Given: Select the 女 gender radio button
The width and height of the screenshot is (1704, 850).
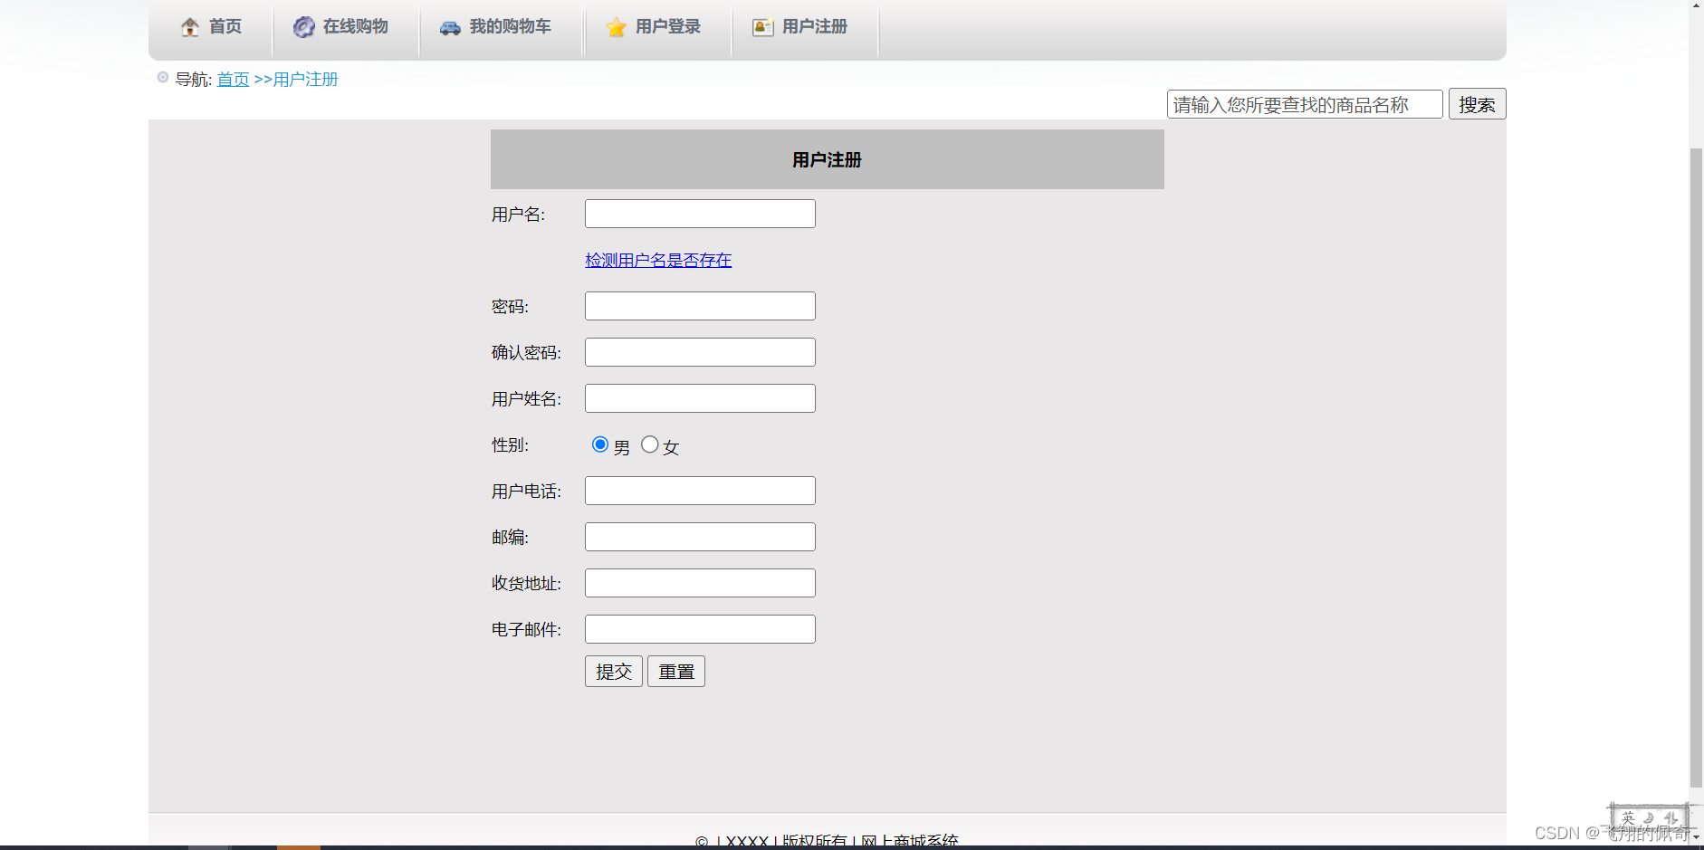Looking at the screenshot, I should point(650,444).
